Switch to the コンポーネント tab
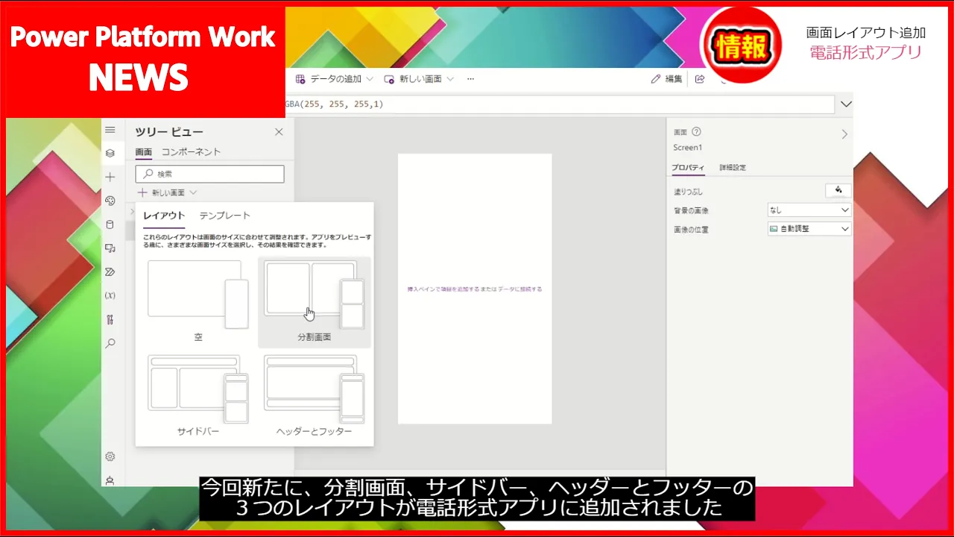The image size is (954, 537). click(192, 152)
